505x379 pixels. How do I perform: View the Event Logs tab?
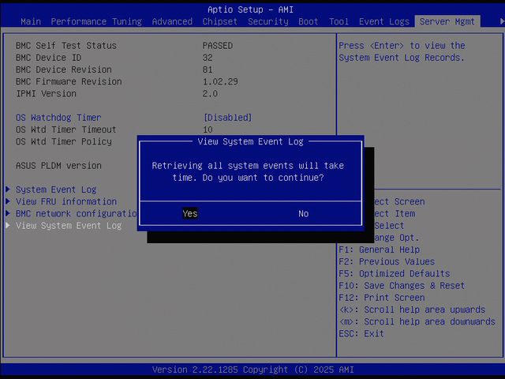point(384,21)
